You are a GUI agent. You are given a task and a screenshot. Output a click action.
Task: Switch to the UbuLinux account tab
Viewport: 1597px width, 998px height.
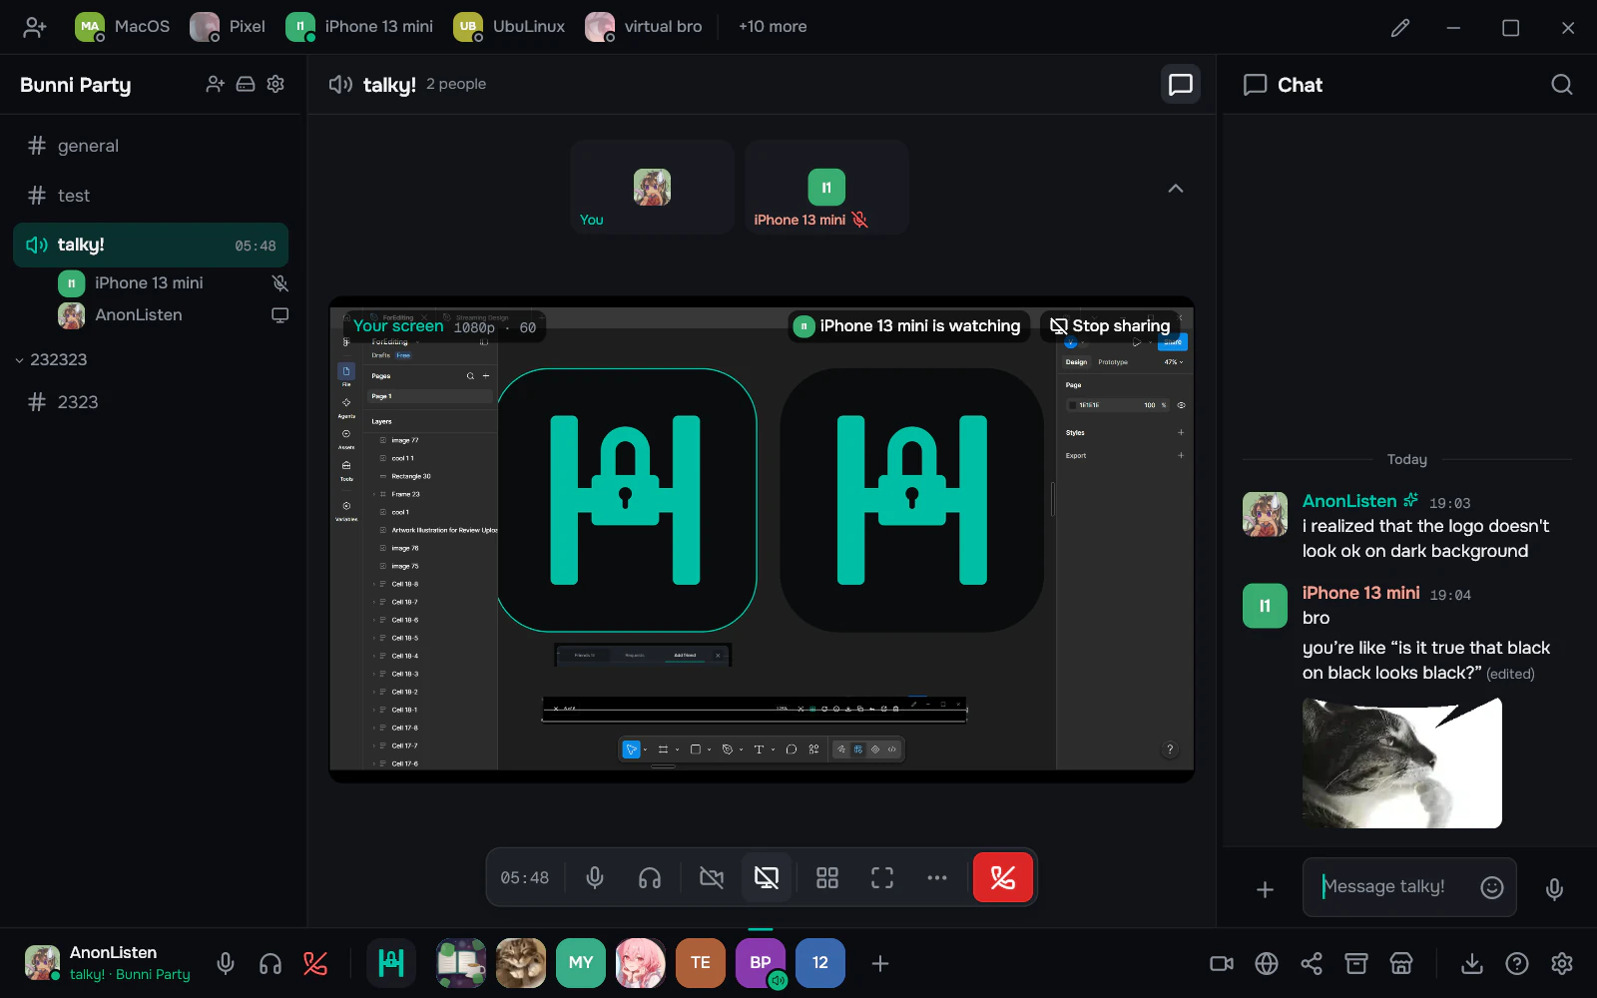point(509,27)
